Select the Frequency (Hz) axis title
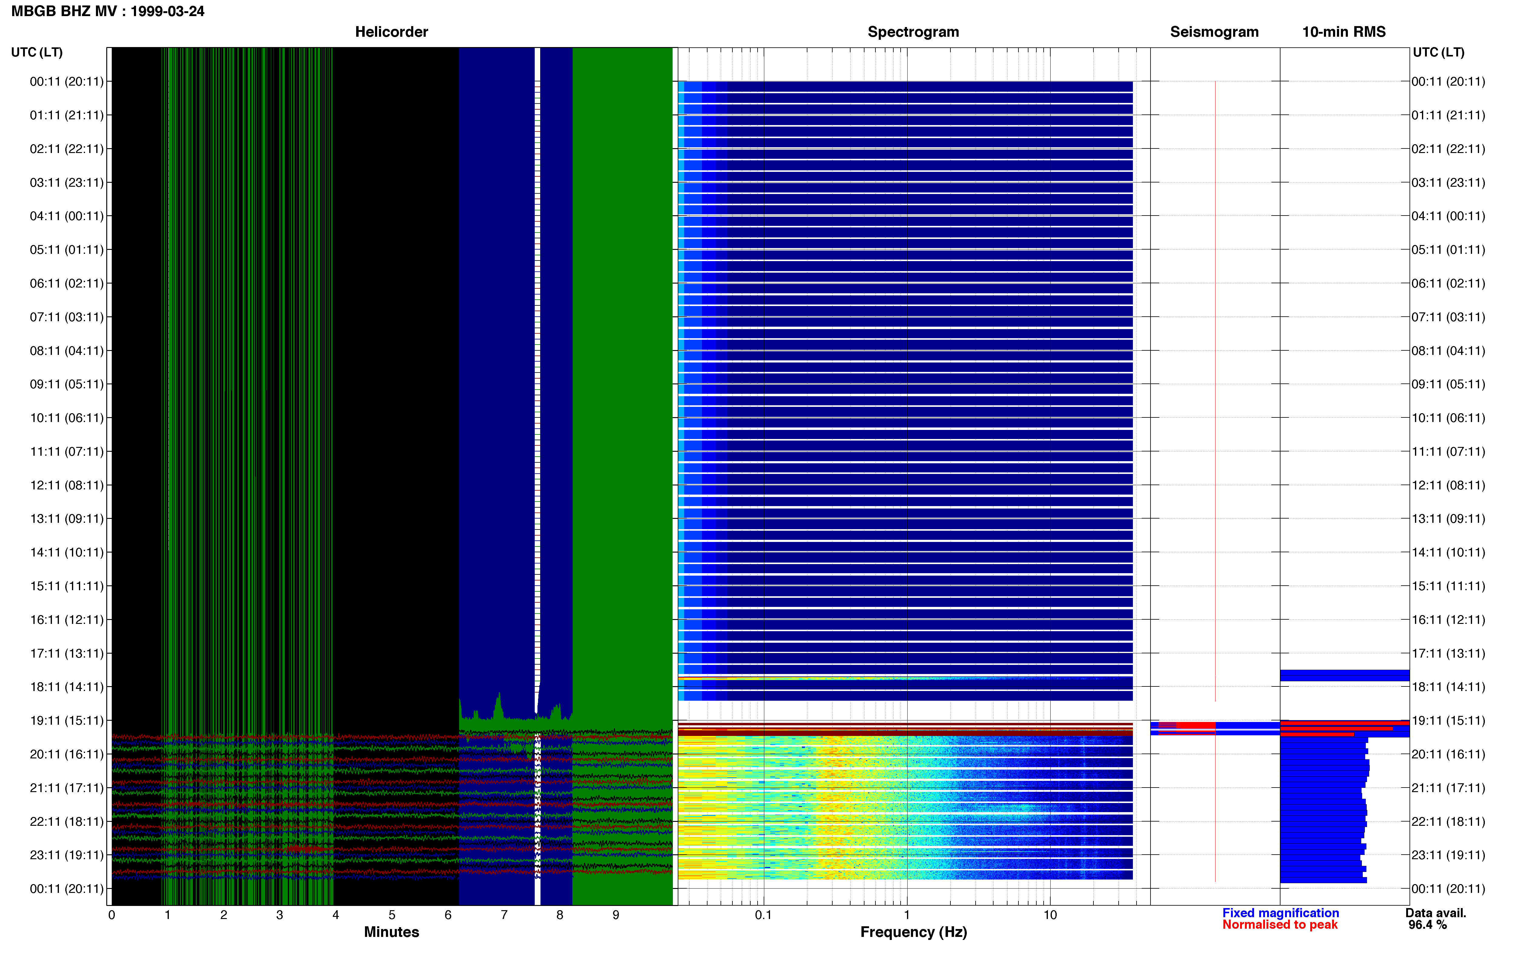Image resolution: width=1524 pixels, height=953 pixels. 913,932
